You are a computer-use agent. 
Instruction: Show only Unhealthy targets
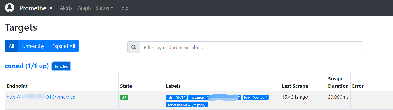click(x=33, y=46)
